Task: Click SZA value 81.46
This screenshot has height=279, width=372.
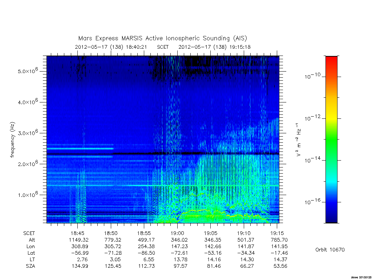Action: tap(214, 266)
